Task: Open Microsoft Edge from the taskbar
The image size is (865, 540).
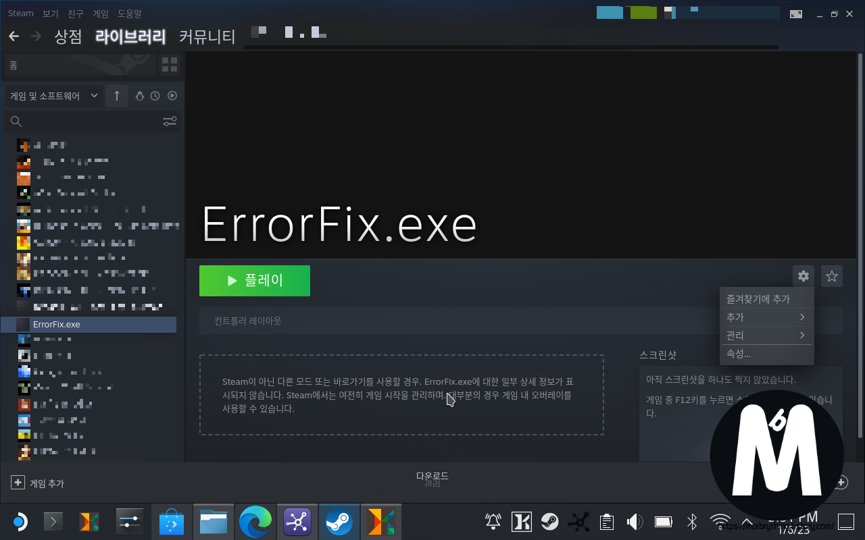Action: pyautogui.click(x=255, y=521)
